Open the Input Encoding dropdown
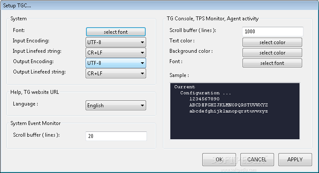The height and width of the screenshot is (173, 319). coord(116,42)
